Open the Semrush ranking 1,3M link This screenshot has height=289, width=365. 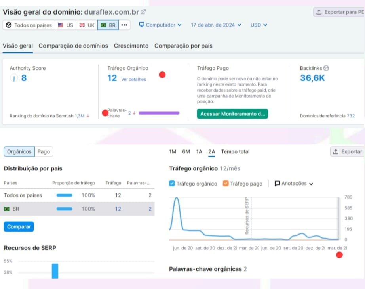coord(80,116)
